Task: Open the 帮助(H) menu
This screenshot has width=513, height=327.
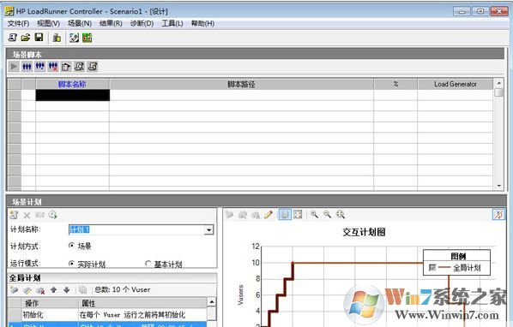Action: [202, 23]
